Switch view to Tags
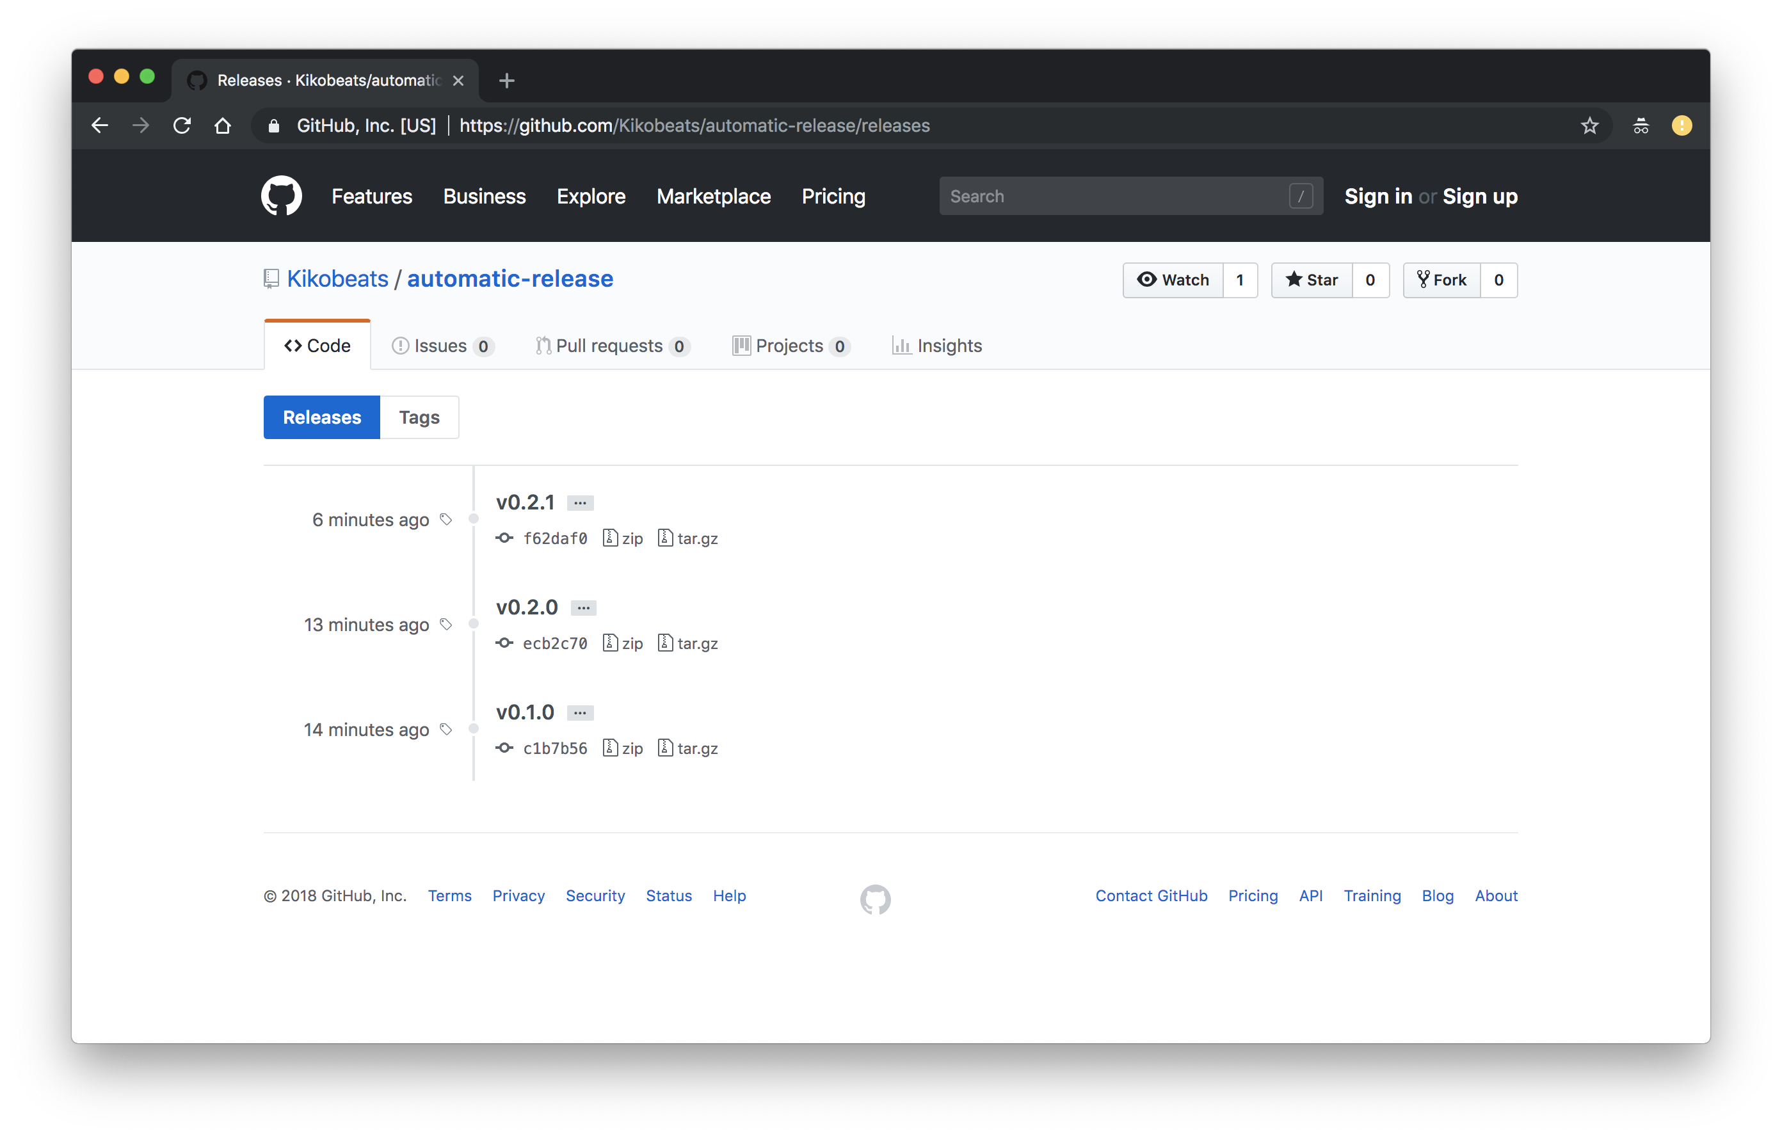This screenshot has height=1138, width=1782. click(x=419, y=417)
